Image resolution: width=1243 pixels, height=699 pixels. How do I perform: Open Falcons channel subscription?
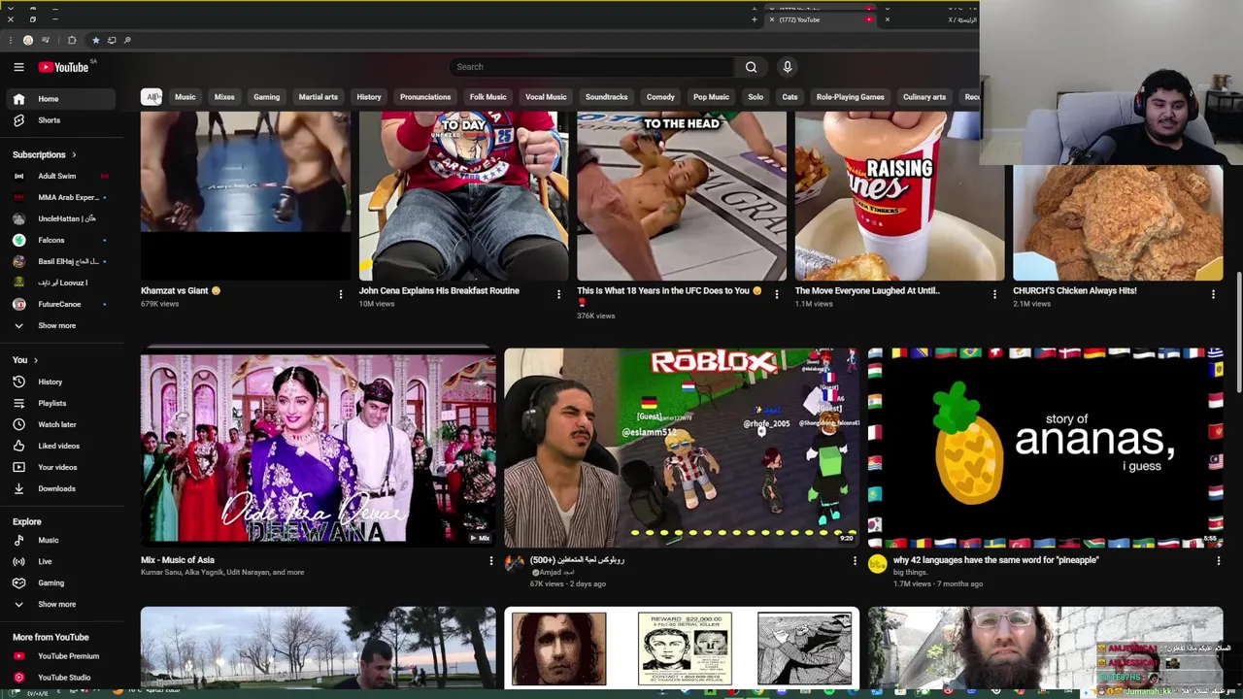tap(62, 240)
